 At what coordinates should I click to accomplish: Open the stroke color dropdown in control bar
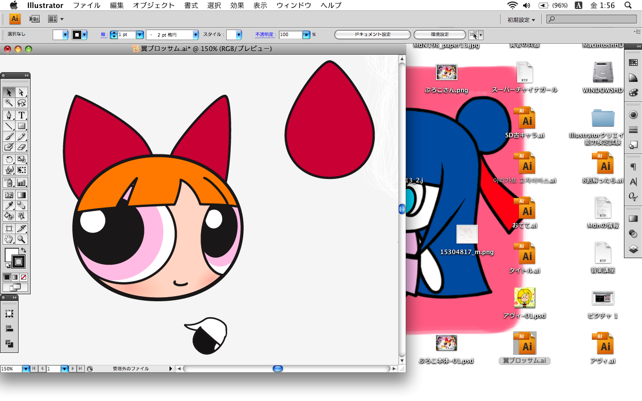click(84, 35)
